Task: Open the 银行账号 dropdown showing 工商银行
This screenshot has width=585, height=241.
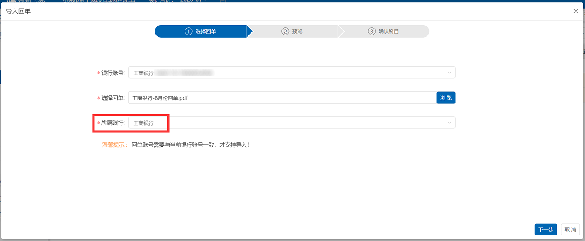Action: (x=291, y=73)
